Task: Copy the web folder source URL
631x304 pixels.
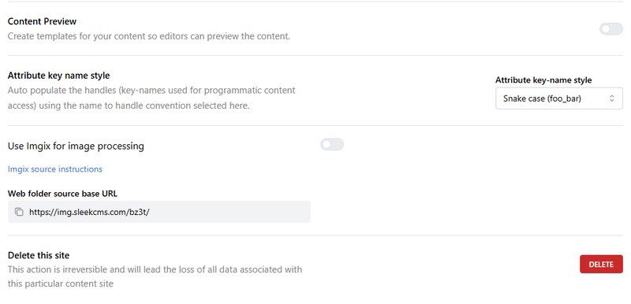Action: click(x=19, y=212)
